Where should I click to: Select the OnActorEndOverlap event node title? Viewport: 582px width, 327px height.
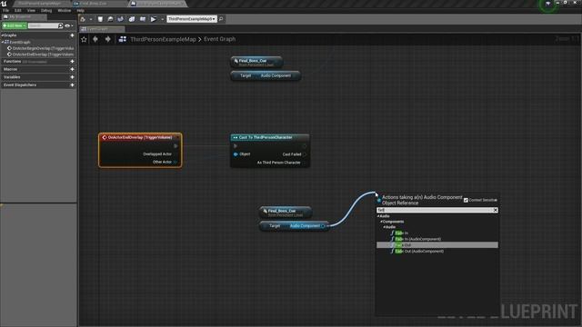point(140,137)
